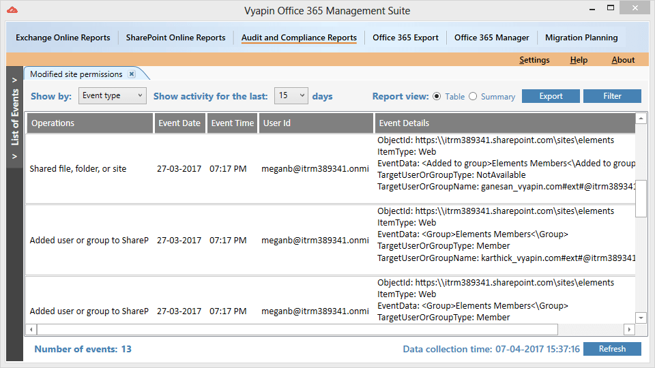The height and width of the screenshot is (368, 655).
Task: Open the Migration Planning menu
Action: click(x=581, y=37)
